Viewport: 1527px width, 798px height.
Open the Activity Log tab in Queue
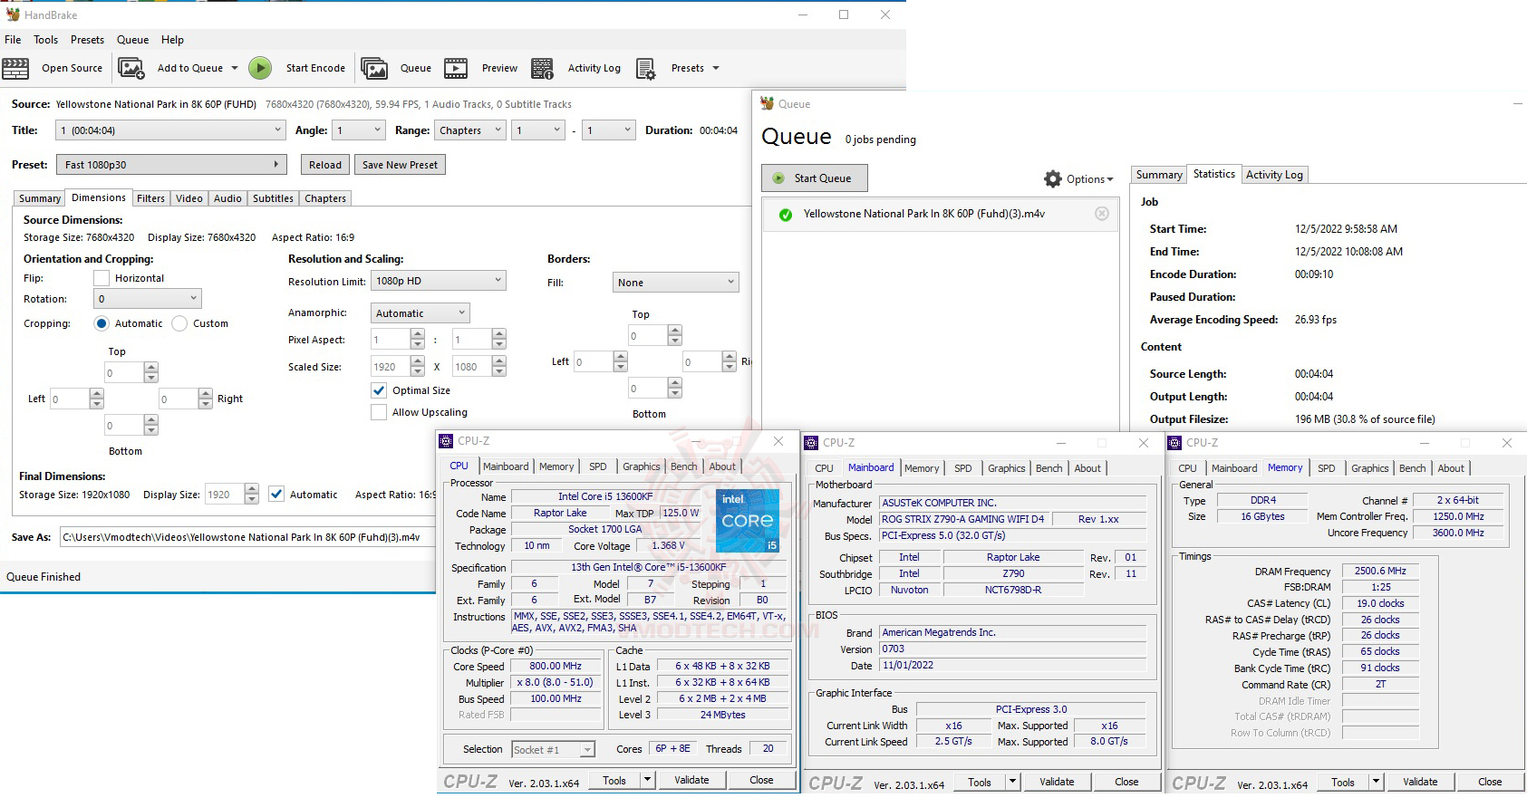tap(1274, 175)
